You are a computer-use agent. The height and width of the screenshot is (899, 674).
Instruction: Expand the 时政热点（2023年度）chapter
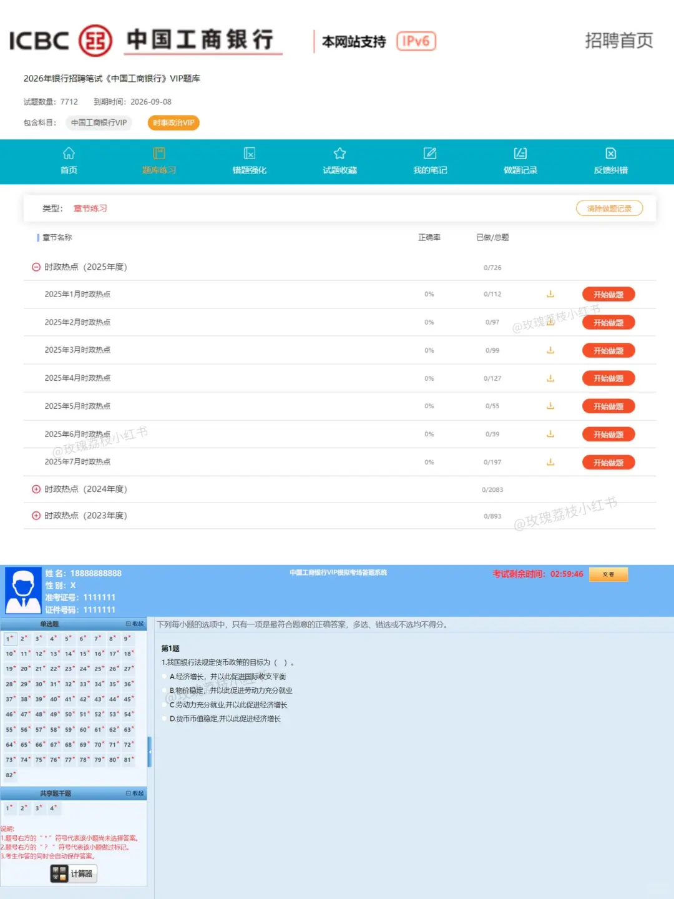[36, 516]
